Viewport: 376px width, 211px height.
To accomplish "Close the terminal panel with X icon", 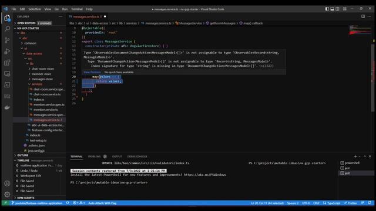I will point(370,156).
